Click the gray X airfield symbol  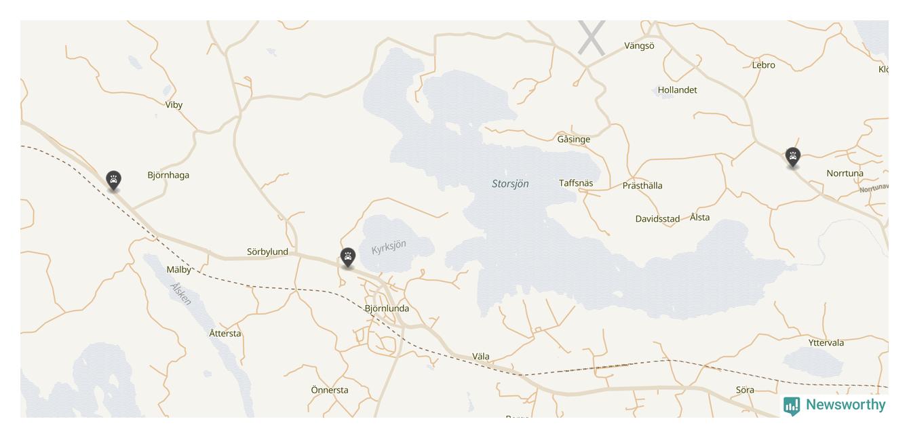592,37
